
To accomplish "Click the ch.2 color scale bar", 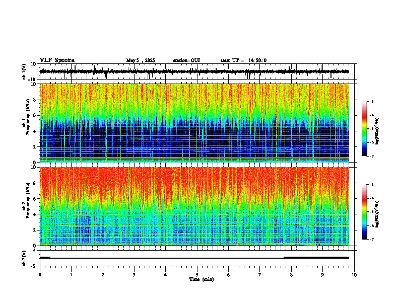I will coord(365,212).
